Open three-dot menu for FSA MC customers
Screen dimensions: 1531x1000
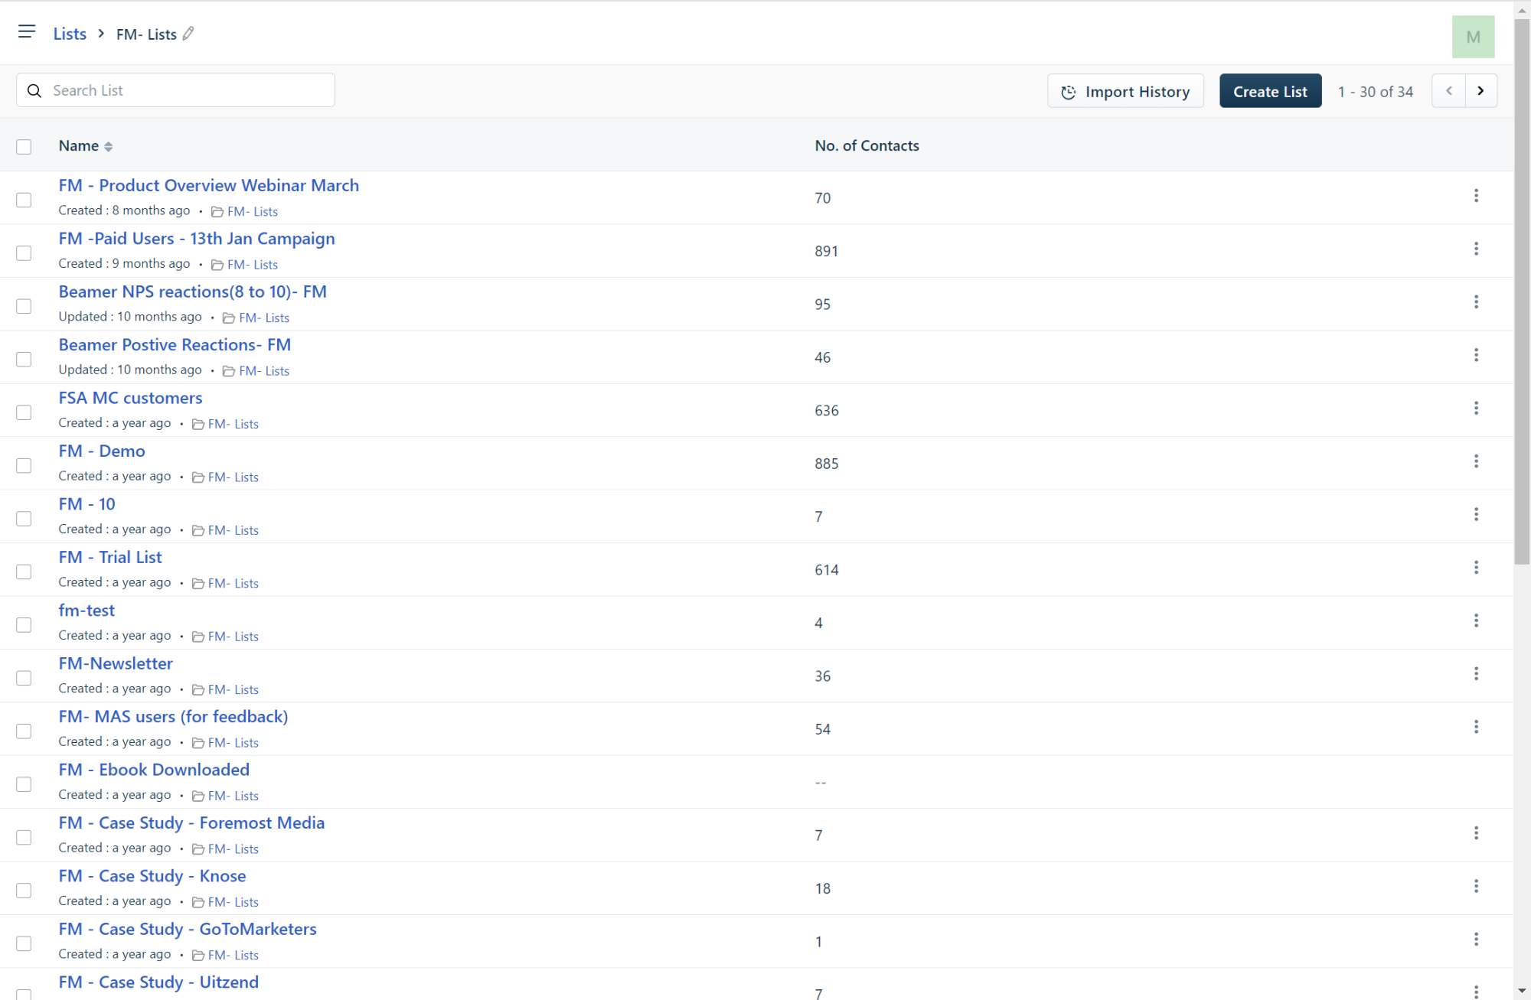pos(1476,409)
